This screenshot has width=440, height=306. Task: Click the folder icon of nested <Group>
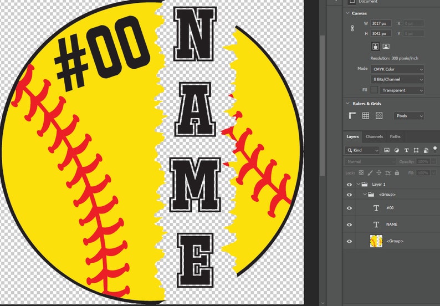click(x=371, y=194)
